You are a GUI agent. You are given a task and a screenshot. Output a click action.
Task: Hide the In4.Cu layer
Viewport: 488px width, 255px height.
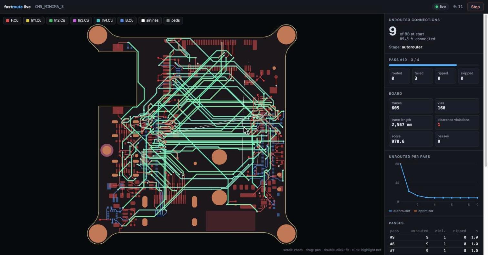(x=105, y=20)
